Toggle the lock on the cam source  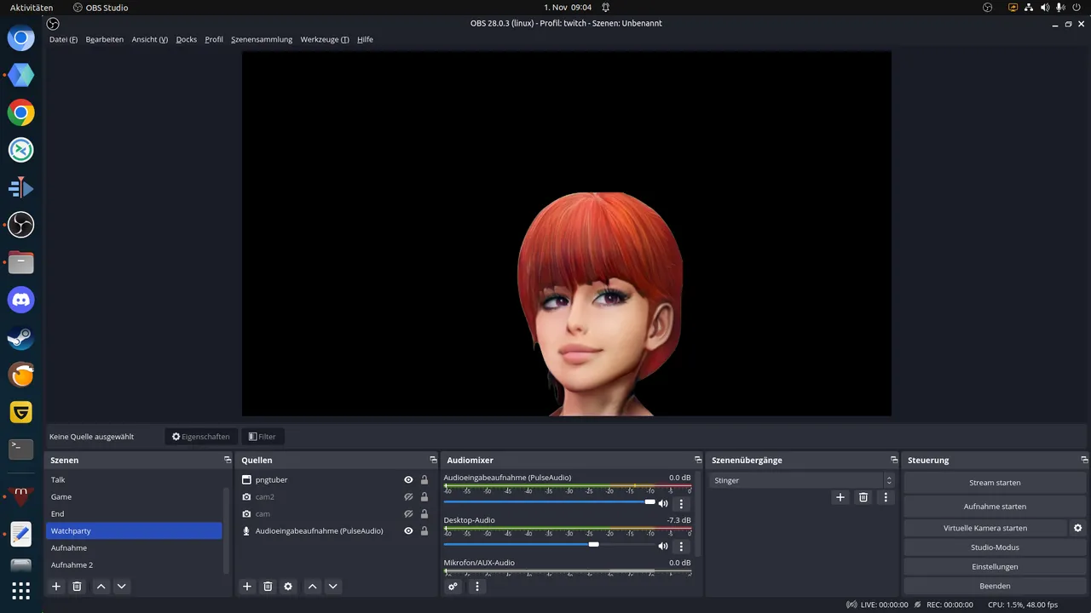[424, 514]
